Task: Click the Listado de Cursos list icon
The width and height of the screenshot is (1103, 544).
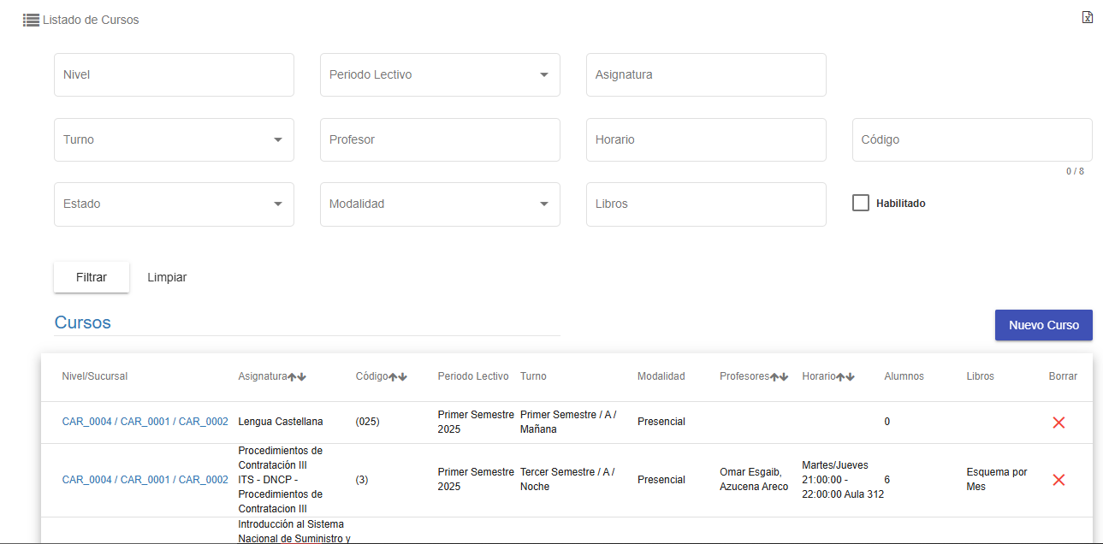Action: point(31,20)
